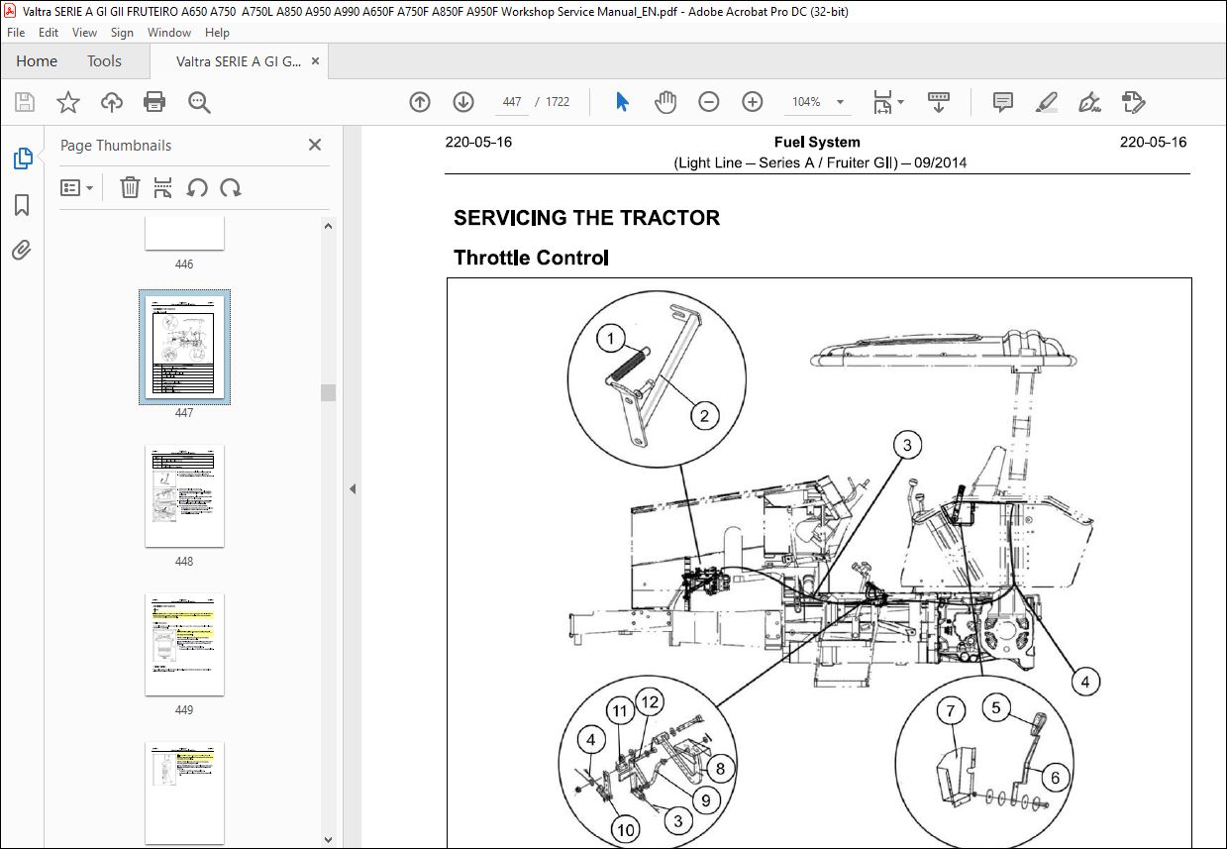Open the Sign menu
1227x849 pixels.
pyautogui.click(x=122, y=33)
